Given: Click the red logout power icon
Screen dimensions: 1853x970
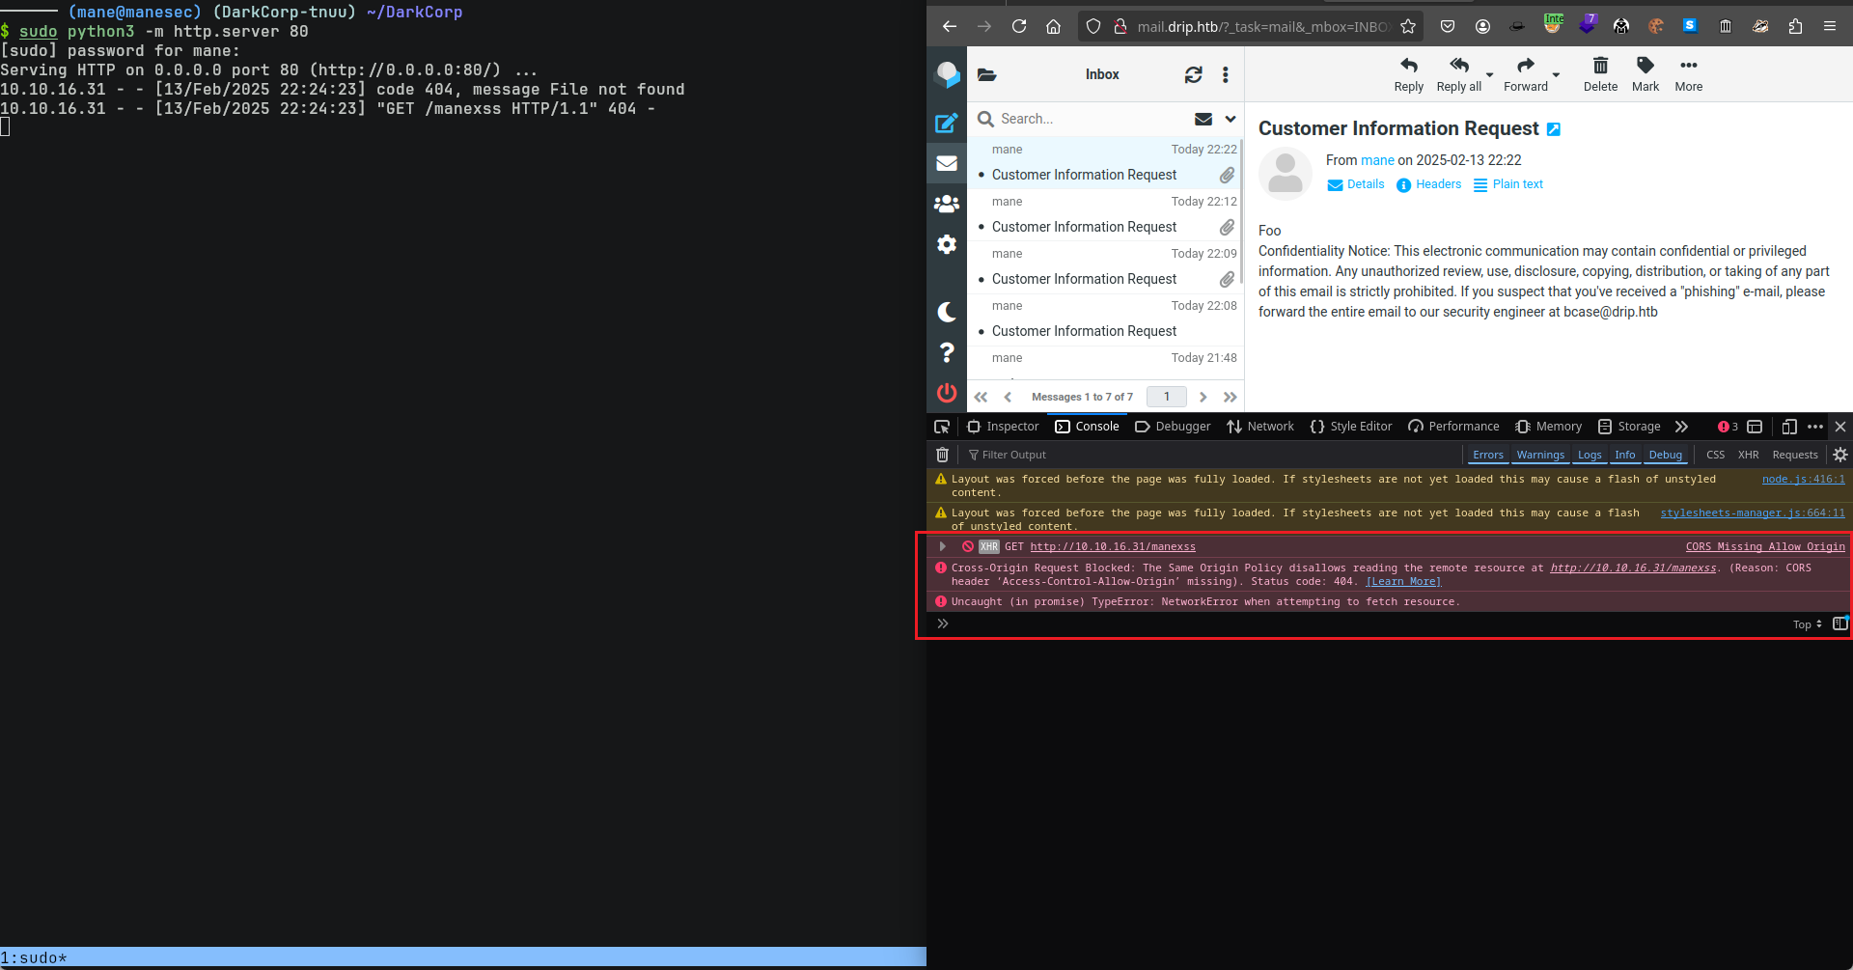Looking at the screenshot, I should [x=947, y=393].
